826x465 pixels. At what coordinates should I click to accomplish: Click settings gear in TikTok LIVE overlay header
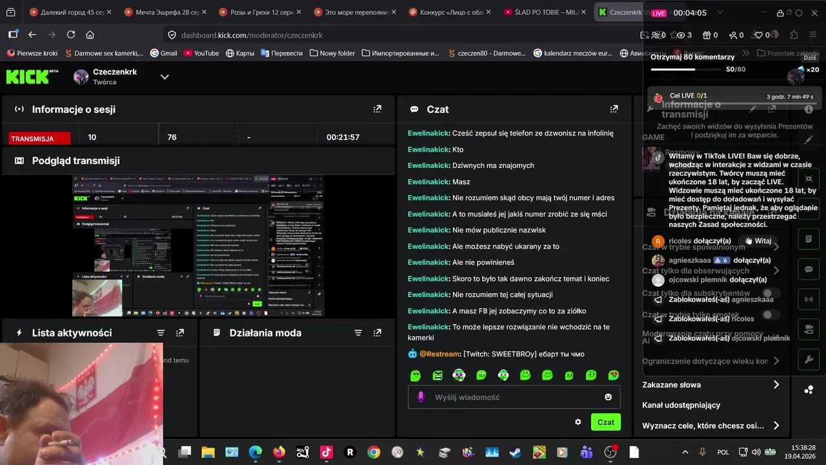(x=798, y=13)
